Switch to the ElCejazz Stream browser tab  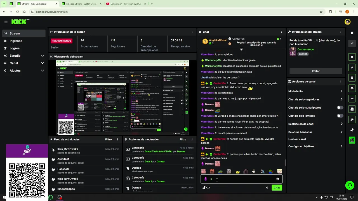pyautogui.click(x=81, y=4)
